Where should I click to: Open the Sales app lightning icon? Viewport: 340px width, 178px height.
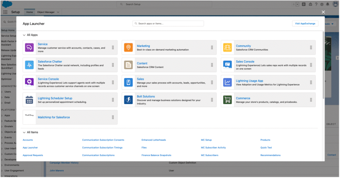(x=129, y=82)
